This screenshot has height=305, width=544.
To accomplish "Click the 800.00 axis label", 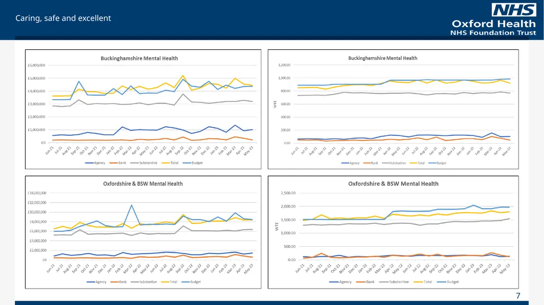I will point(285,91).
